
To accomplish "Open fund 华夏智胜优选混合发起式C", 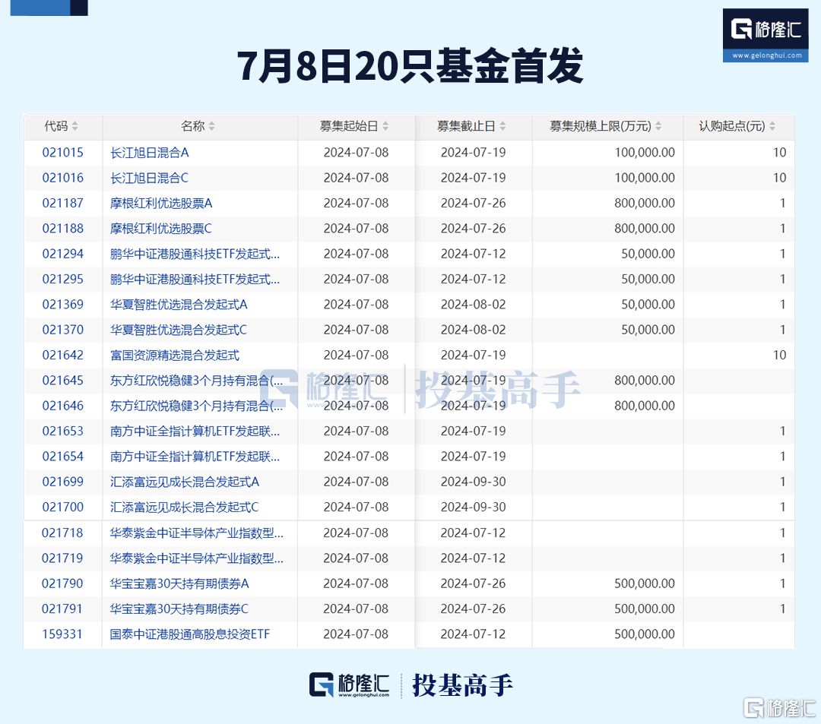I will [179, 330].
